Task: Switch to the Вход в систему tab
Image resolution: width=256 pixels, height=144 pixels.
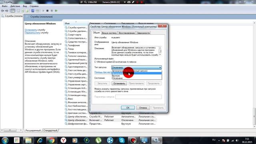Action: point(109,33)
